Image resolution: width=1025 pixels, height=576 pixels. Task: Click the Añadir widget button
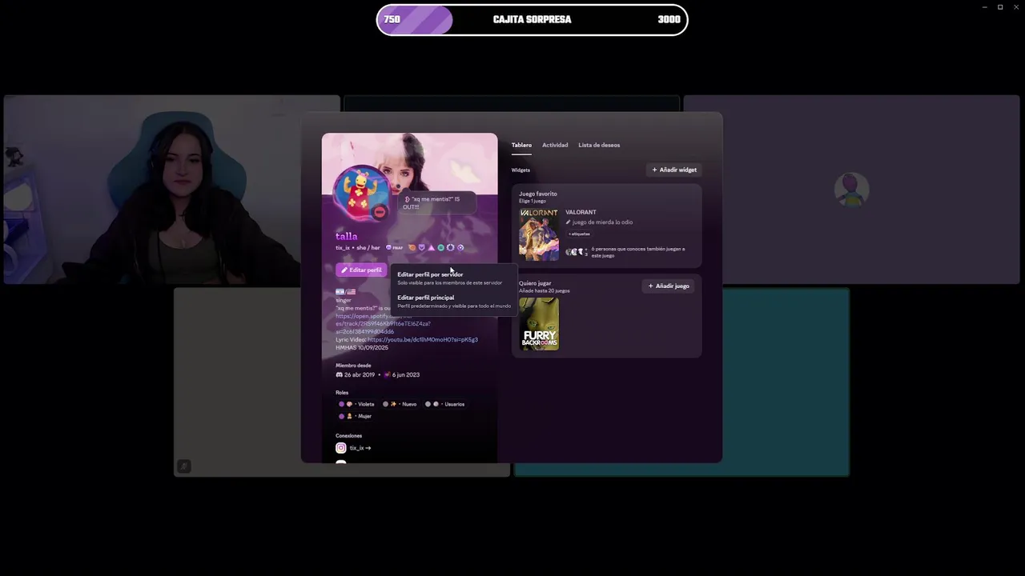point(674,170)
